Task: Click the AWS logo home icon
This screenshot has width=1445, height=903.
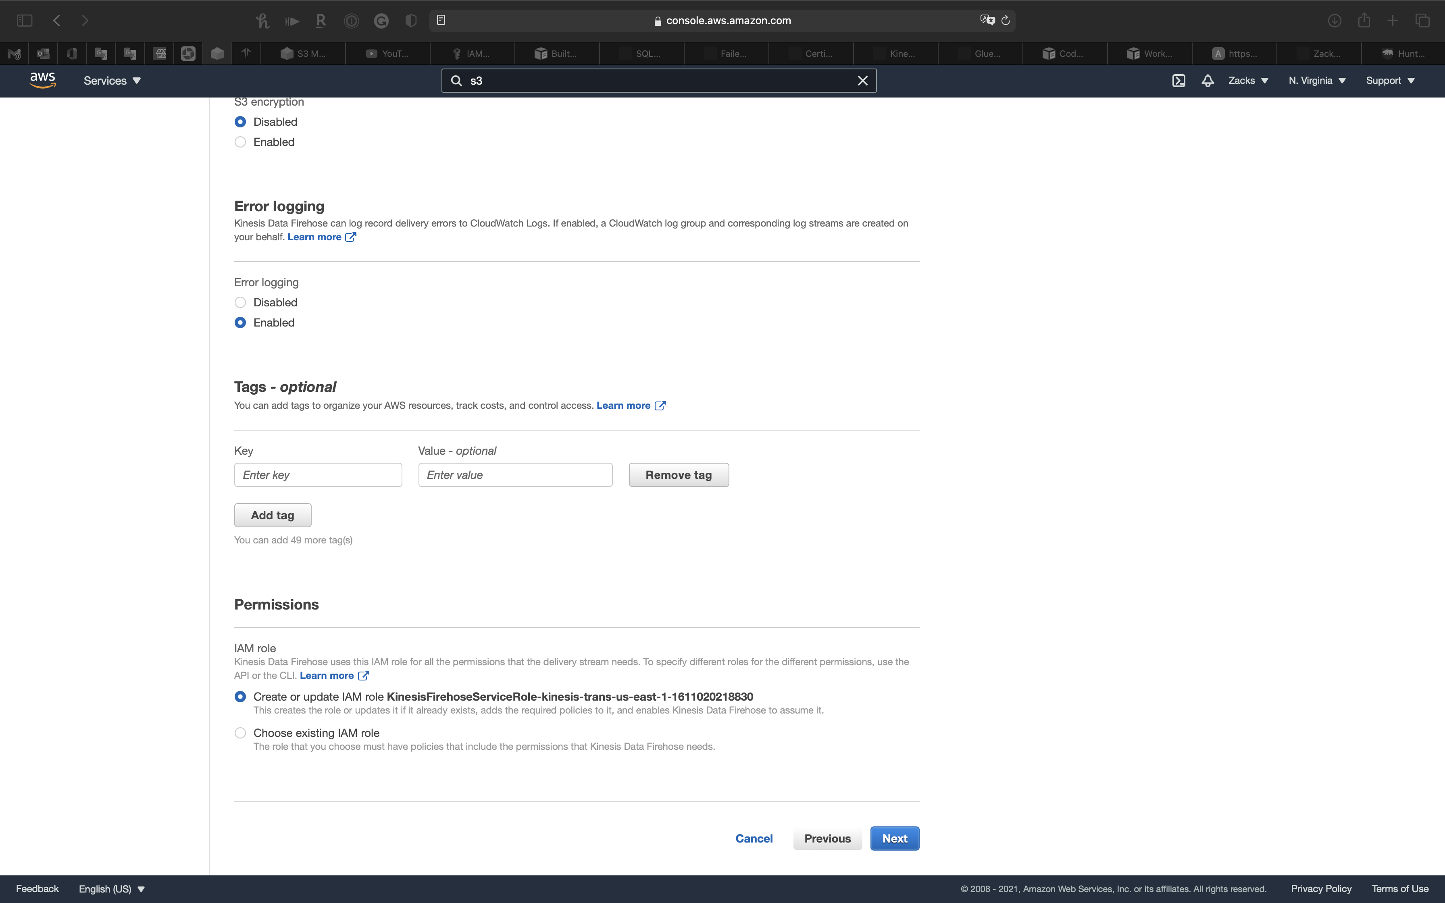Action: [42, 80]
